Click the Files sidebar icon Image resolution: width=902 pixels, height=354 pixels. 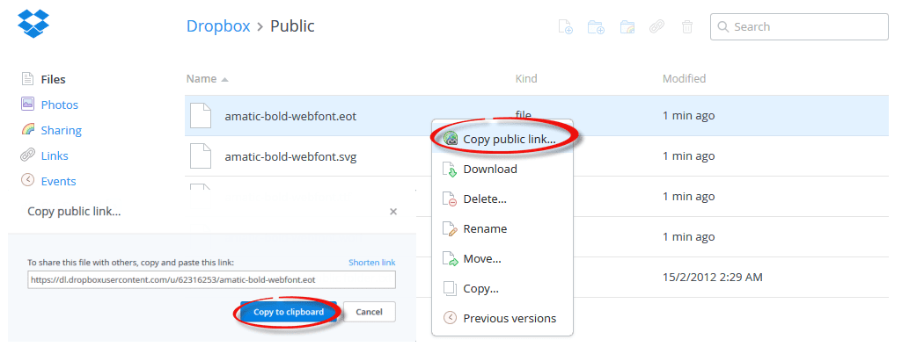pyautogui.click(x=27, y=79)
